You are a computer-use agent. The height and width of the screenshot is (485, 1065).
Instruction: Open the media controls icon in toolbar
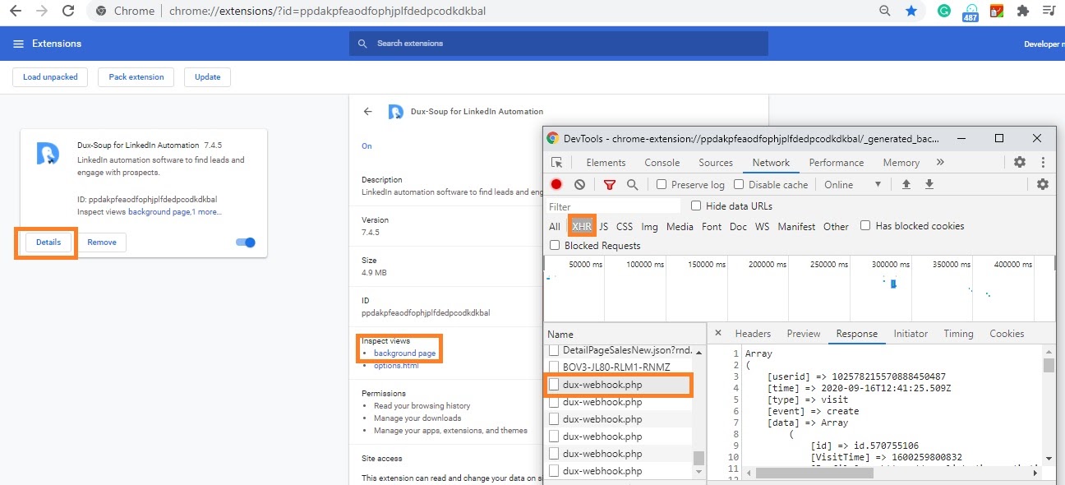(1049, 12)
